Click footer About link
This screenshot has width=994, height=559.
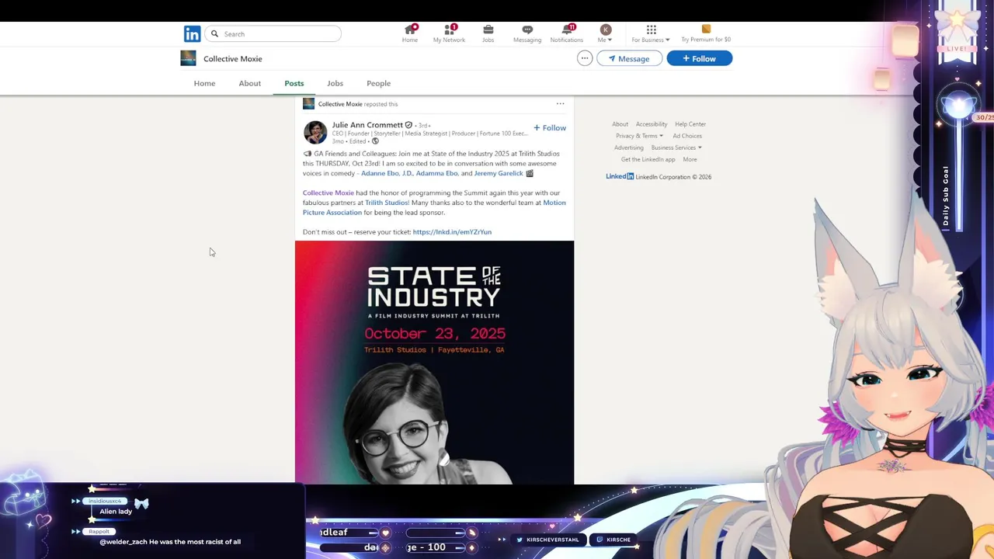[x=620, y=124]
